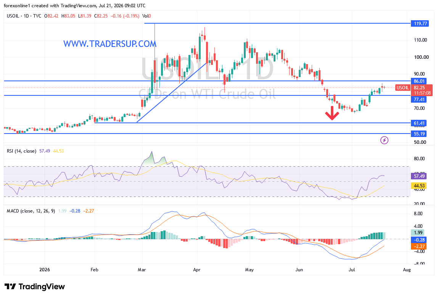Click the Mar label on time axis
This screenshot has width=438, height=298.
[x=142, y=270]
